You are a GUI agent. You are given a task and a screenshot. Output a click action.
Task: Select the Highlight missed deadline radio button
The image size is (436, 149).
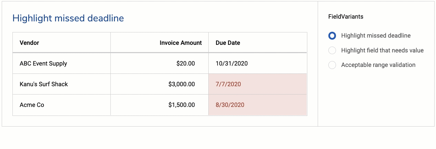pyautogui.click(x=332, y=36)
